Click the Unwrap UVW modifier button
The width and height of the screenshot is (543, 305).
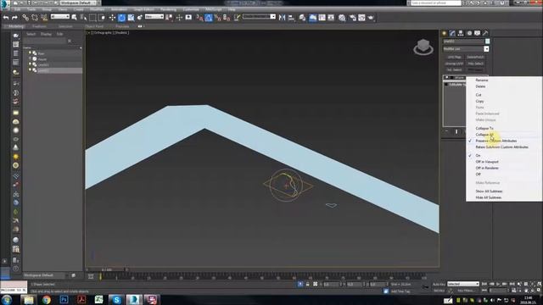click(455, 64)
